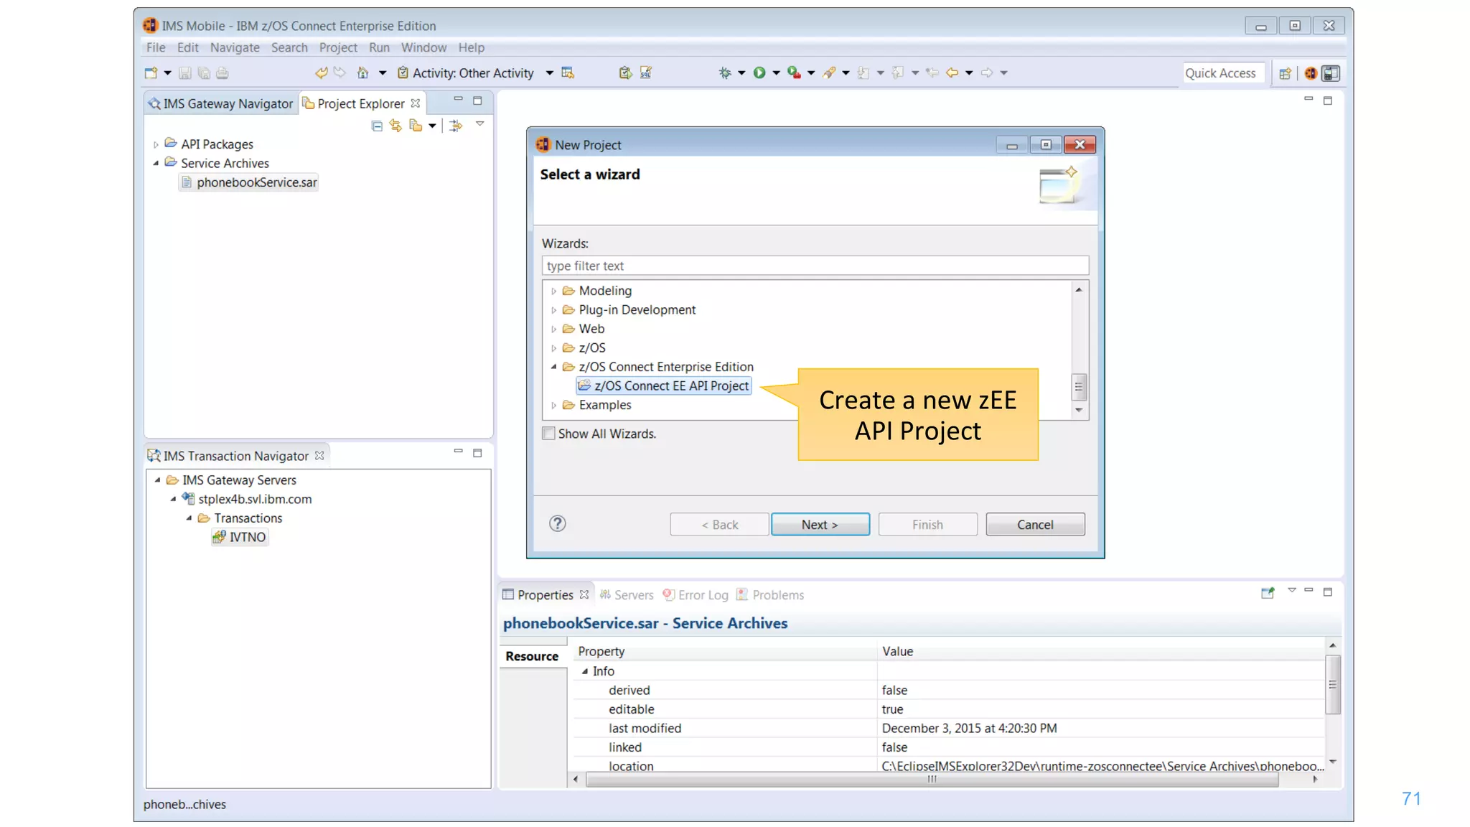Click the Last Edit Location icon

click(932, 73)
